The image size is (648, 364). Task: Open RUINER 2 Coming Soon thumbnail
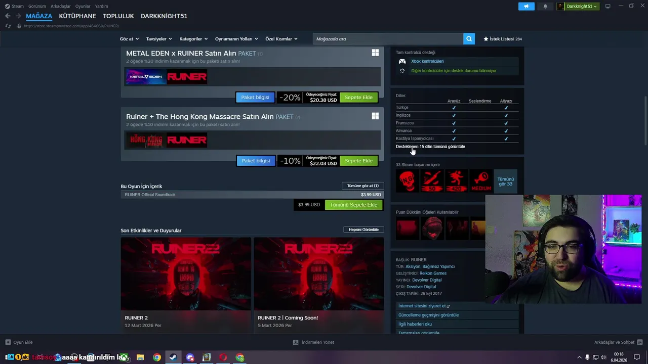point(319,274)
